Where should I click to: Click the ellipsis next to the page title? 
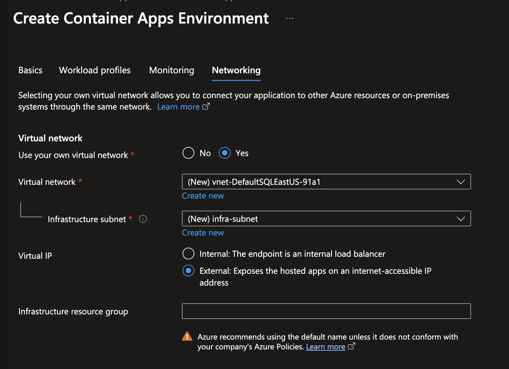(x=289, y=18)
